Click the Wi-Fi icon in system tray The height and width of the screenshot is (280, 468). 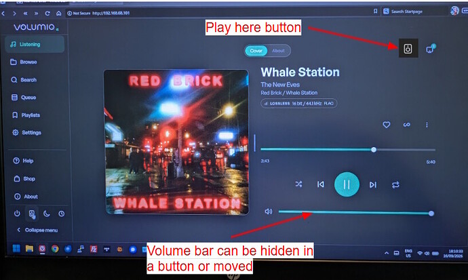pyautogui.click(x=420, y=254)
